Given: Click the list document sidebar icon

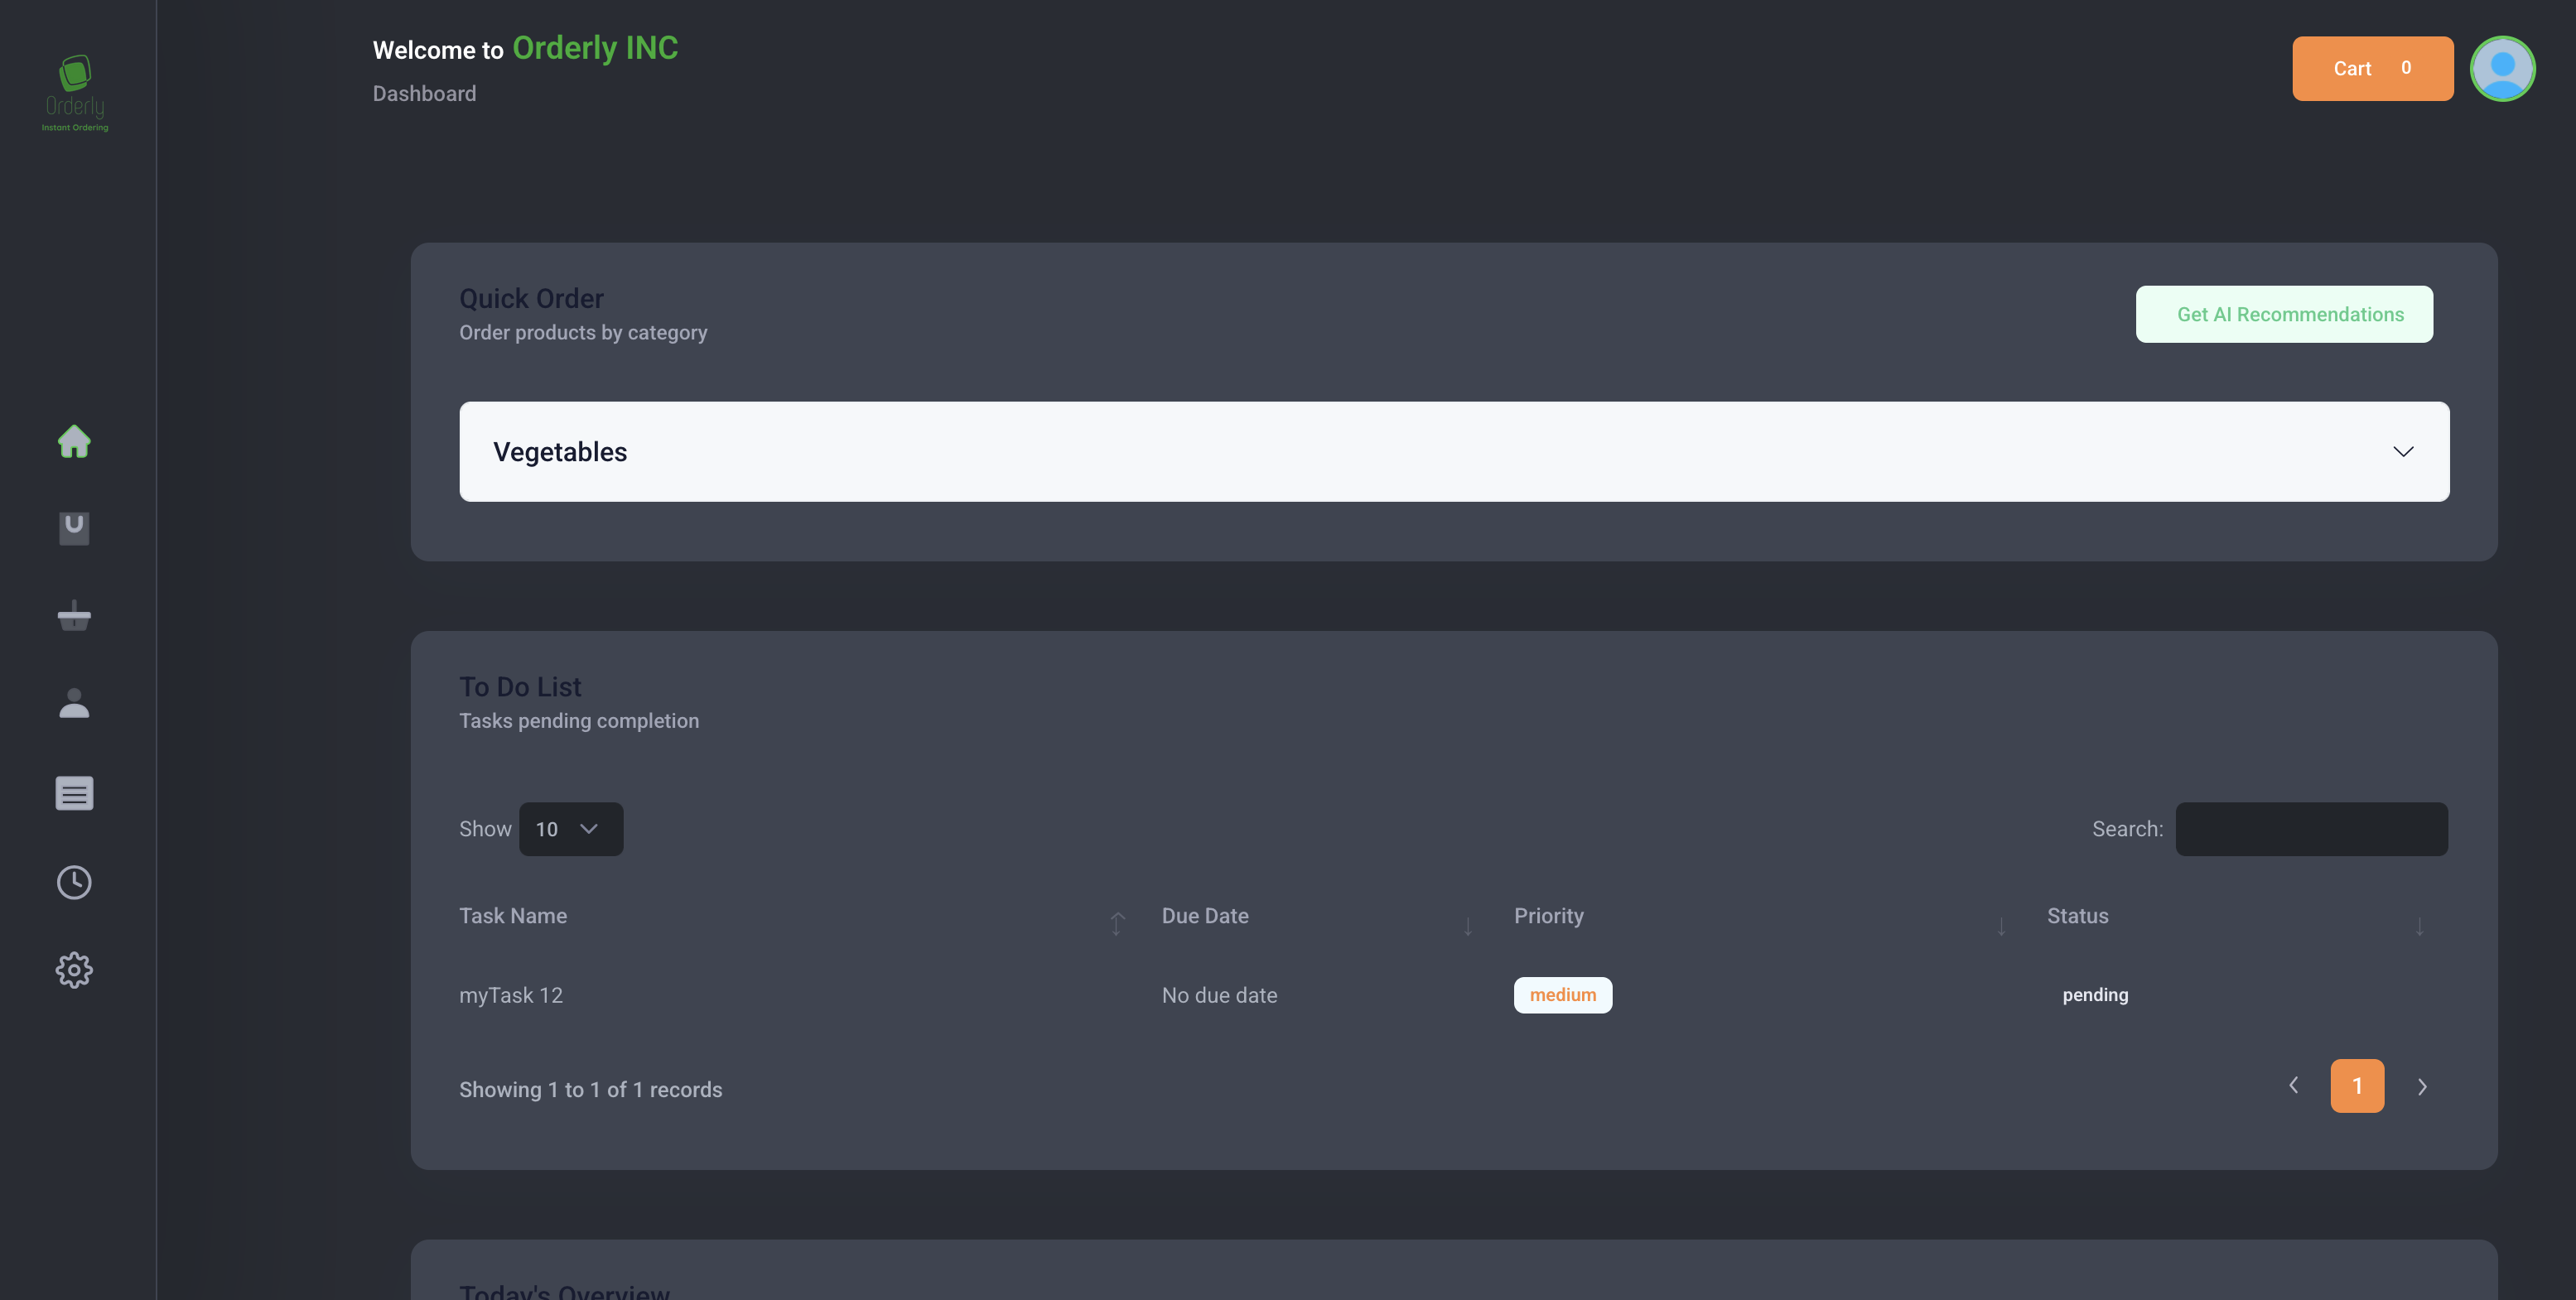Looking at the screenshot, I should [x=74, y=793].
